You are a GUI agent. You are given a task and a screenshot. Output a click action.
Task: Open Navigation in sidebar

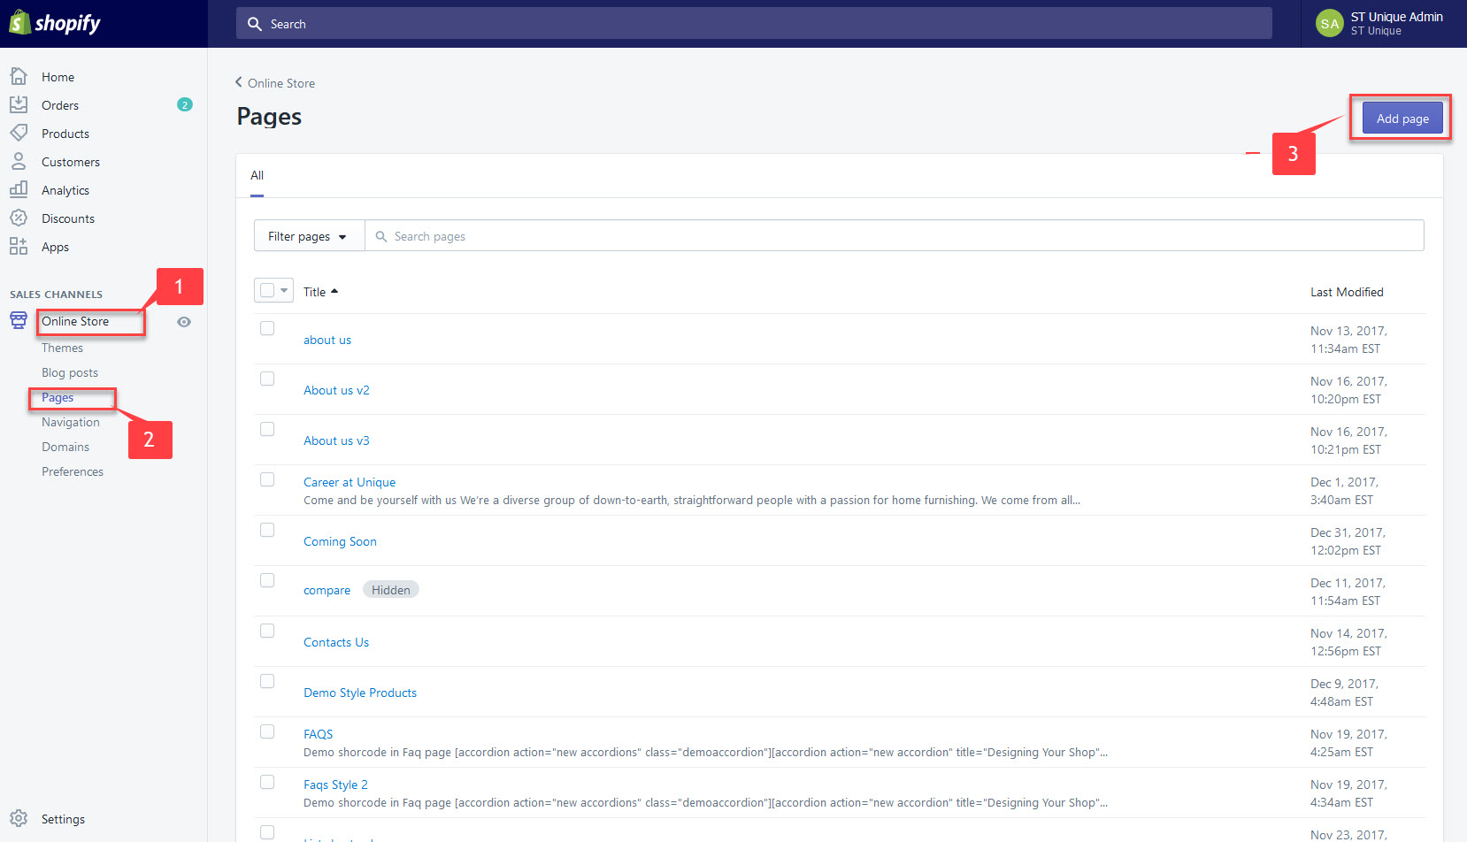click(71, 422)
